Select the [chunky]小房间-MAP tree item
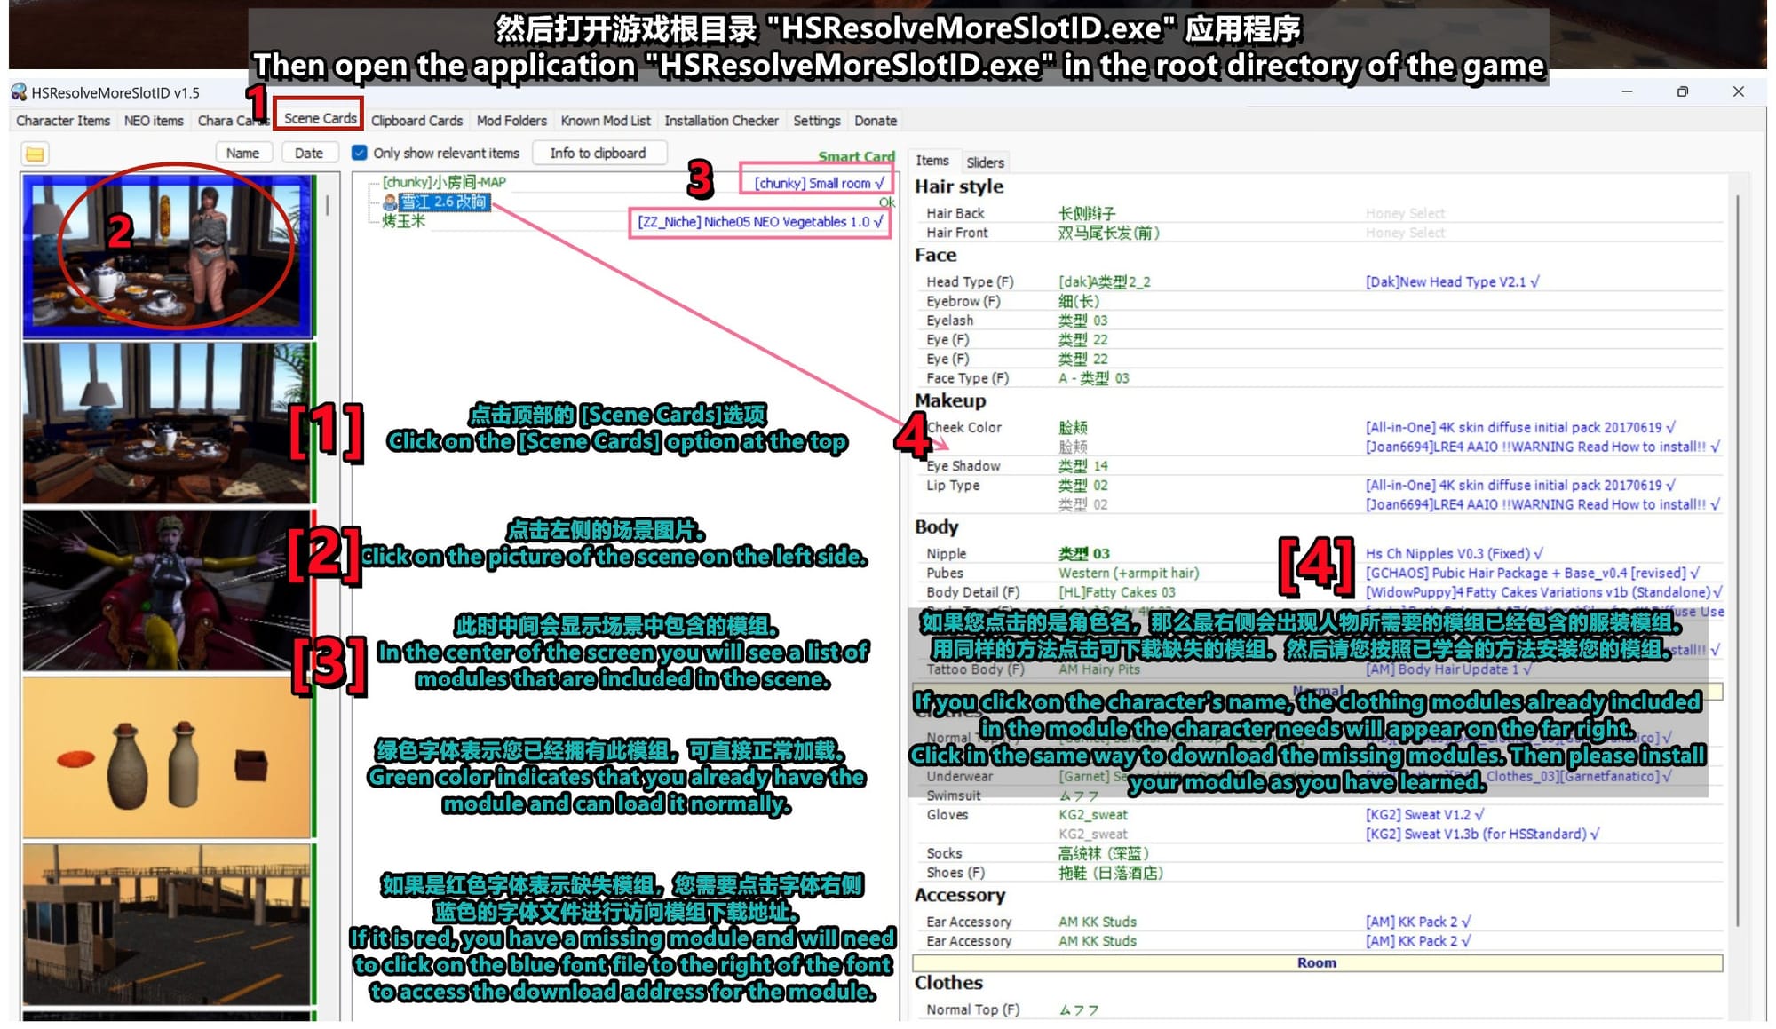The width and height of the screenshot is (1776, 1029). coord(444,182)
